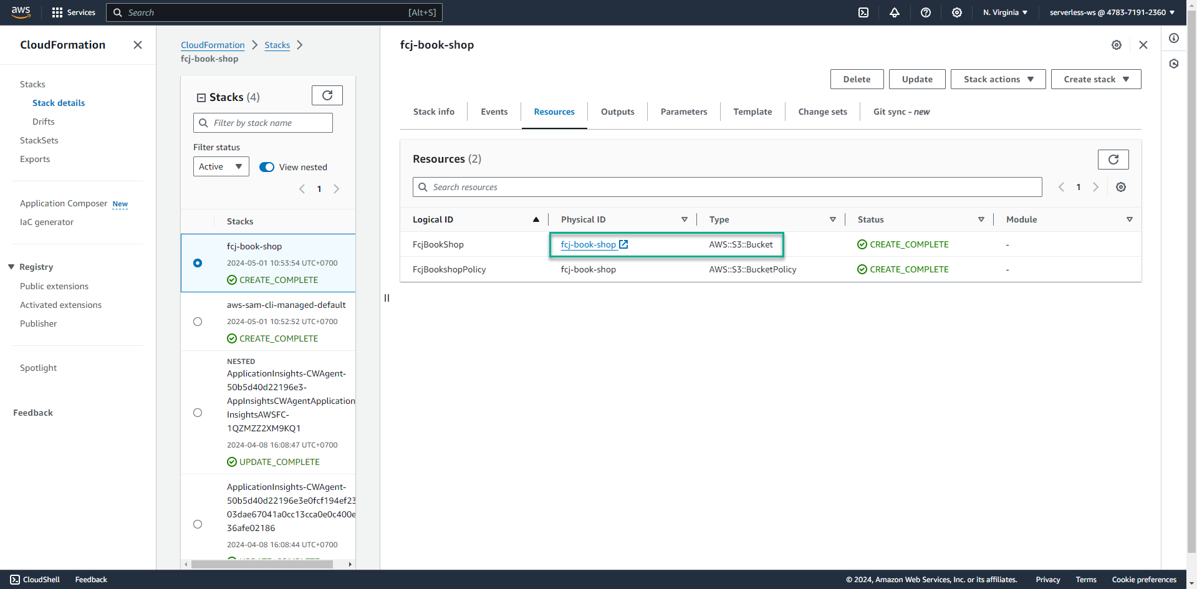
Task: Open the Services grid menu
Action: [x=74, y=12]
